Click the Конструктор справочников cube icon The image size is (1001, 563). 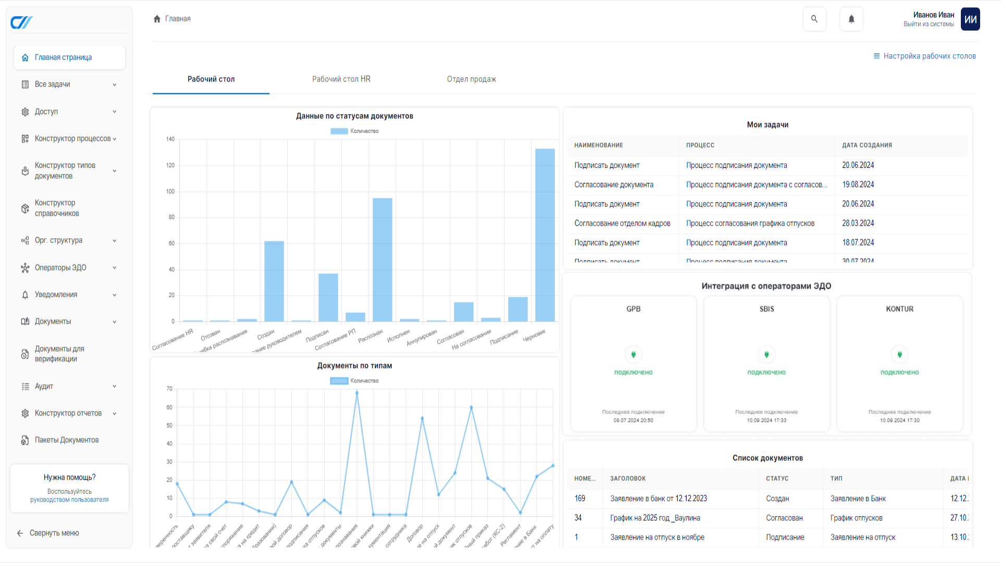(25, 209)
